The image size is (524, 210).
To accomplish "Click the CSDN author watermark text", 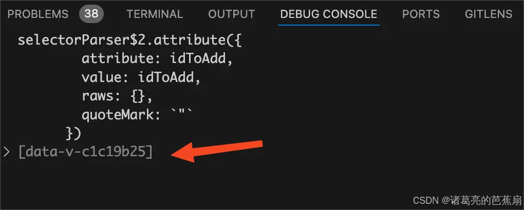I will pos(467,200).
